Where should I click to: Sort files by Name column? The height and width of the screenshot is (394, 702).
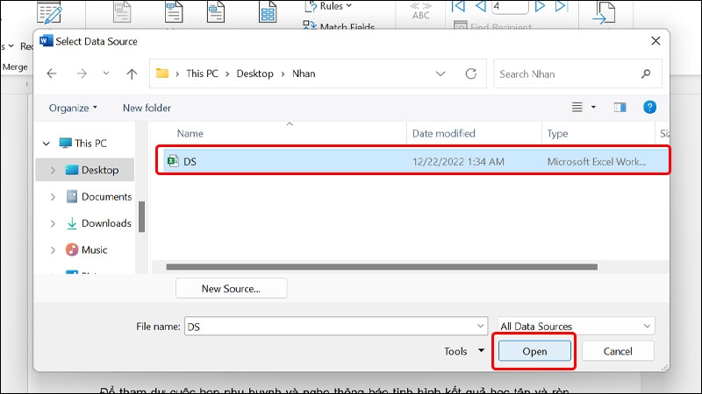coord(190,134)
